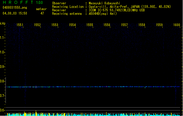The image size is (183, 116).
Task: Click the Ogata-vill. Akita-Pref. JAPAN location text
Action: pyautogui.click(x=130, y=7)
